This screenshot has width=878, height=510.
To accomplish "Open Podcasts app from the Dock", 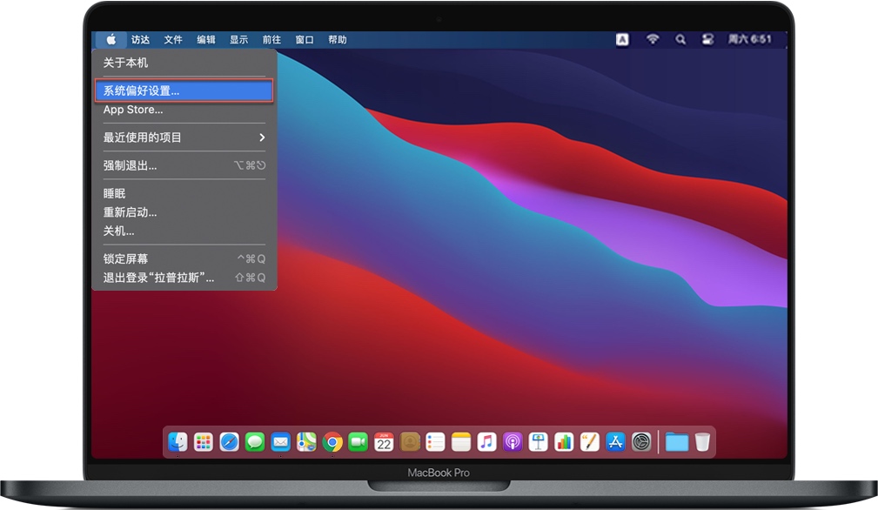I will [513, 442].
